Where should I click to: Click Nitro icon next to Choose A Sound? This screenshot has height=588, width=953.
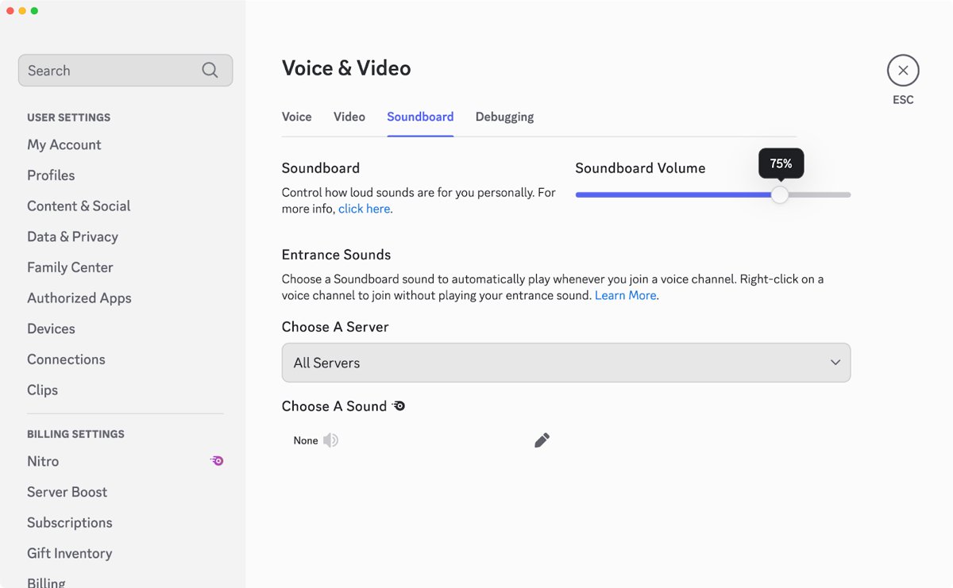click(399, 406)
